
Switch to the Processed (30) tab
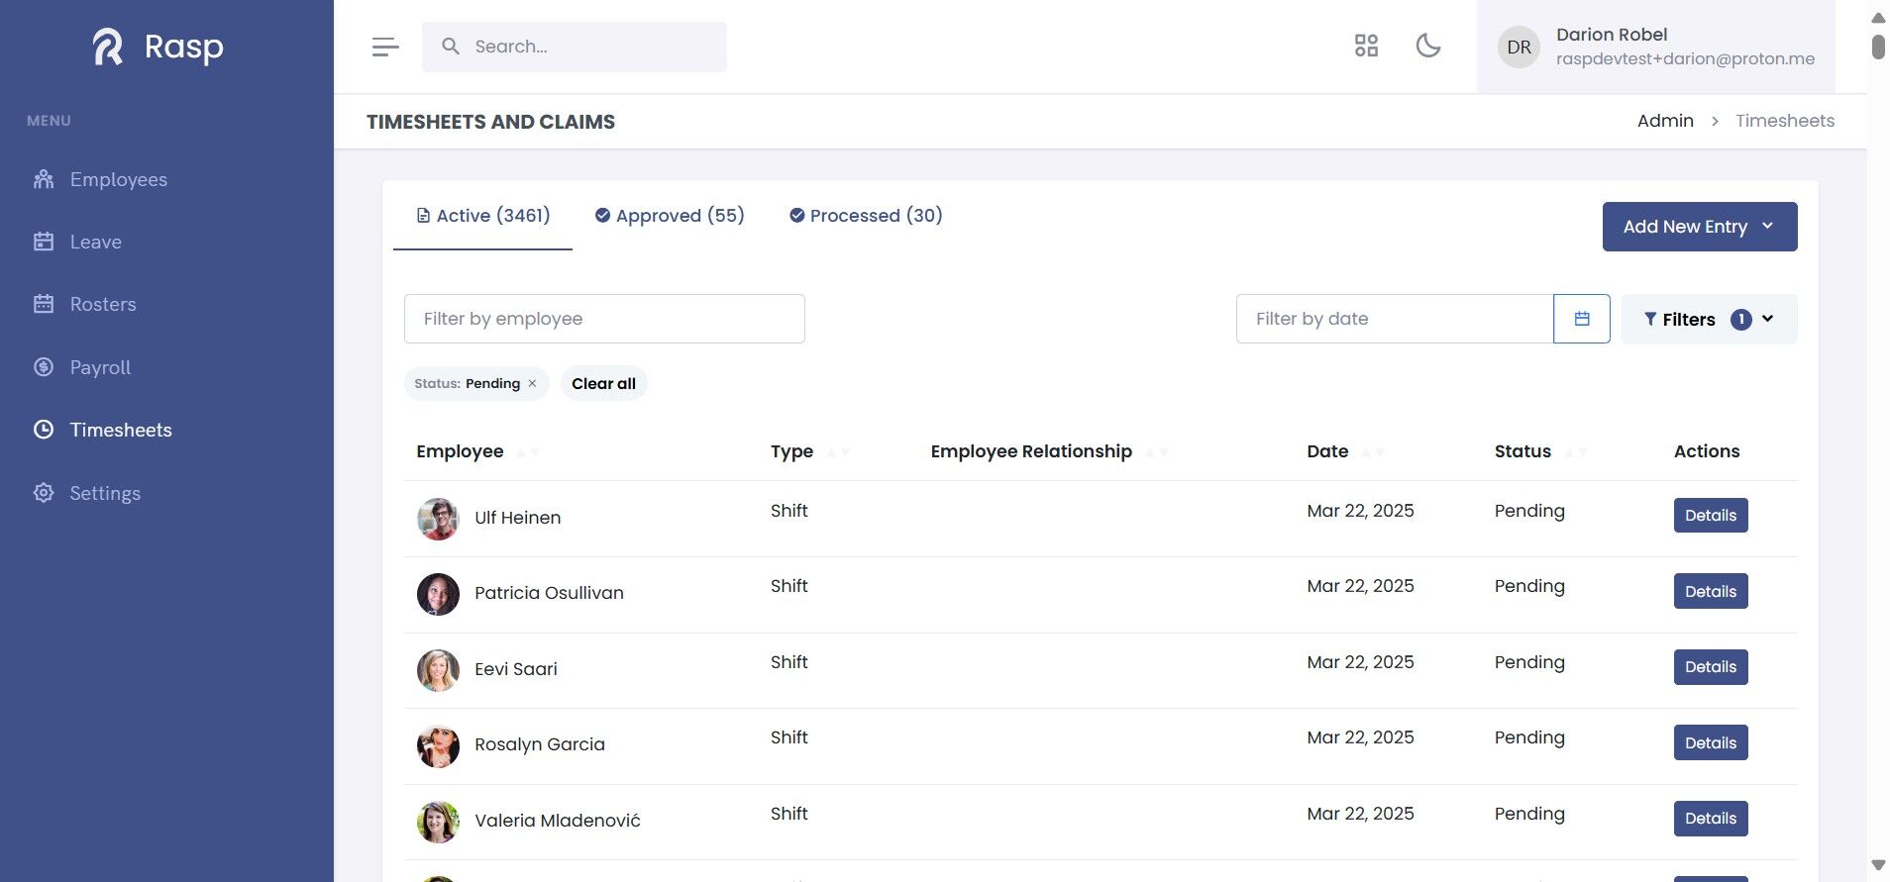[x=866, y=216]
